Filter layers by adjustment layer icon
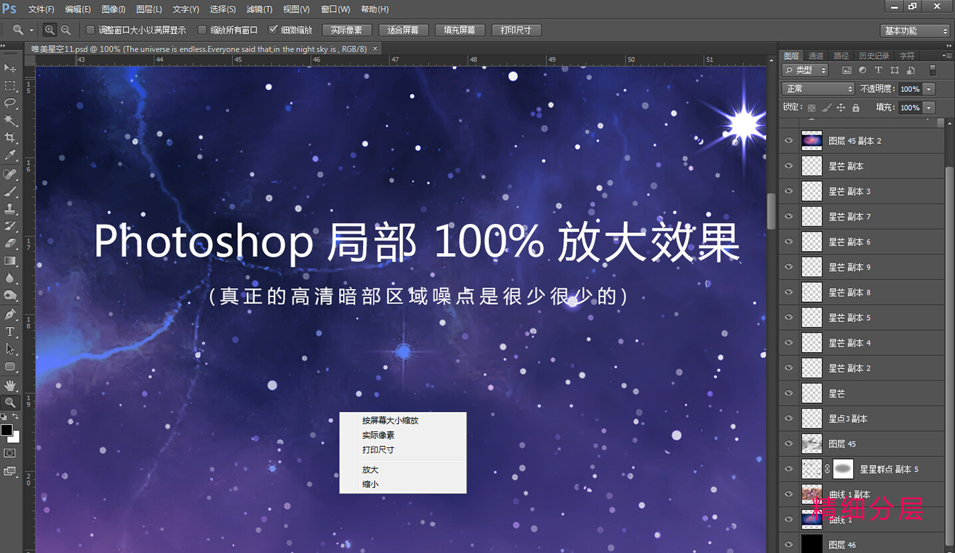This screenshot has width=955, height=553. 862,71
